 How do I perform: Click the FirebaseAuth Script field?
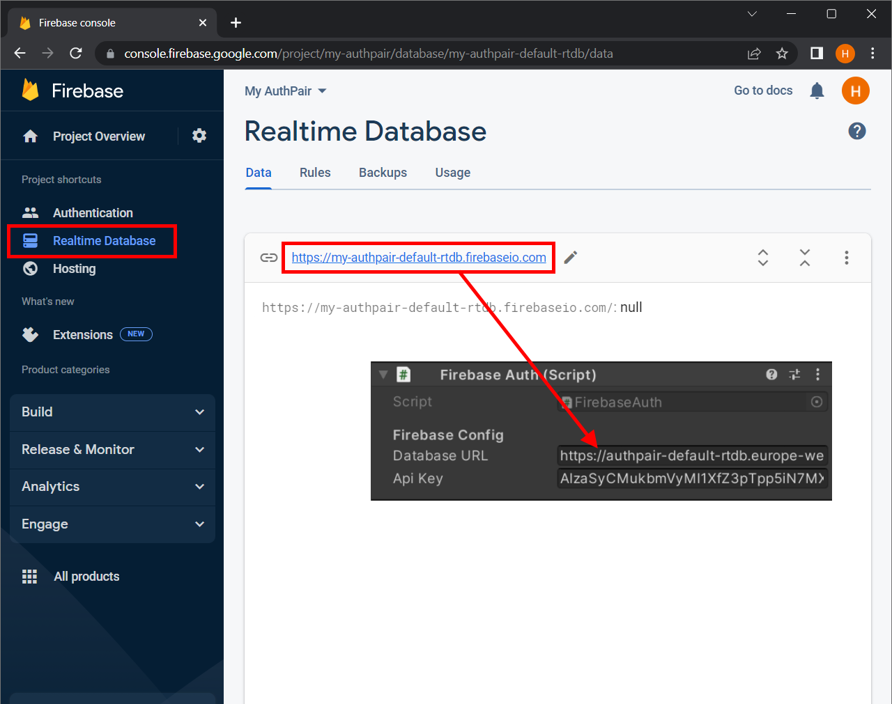[x=692, y=402]
